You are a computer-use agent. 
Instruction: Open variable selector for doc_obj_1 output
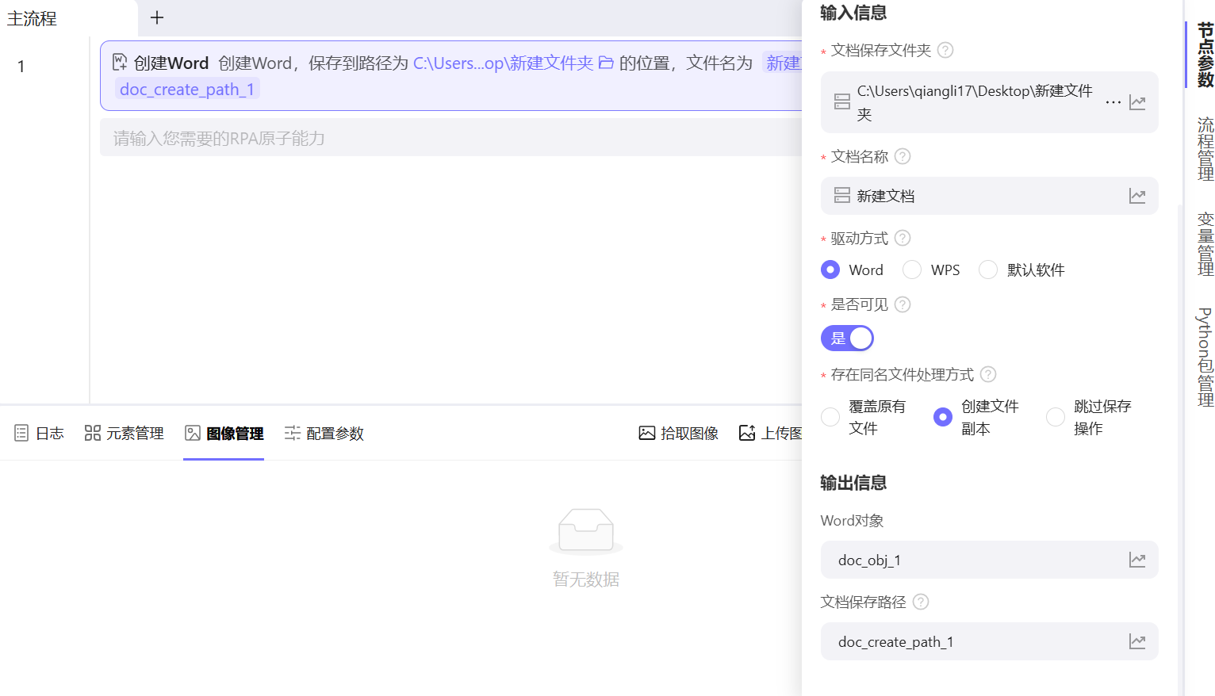tap(1137, 560)
